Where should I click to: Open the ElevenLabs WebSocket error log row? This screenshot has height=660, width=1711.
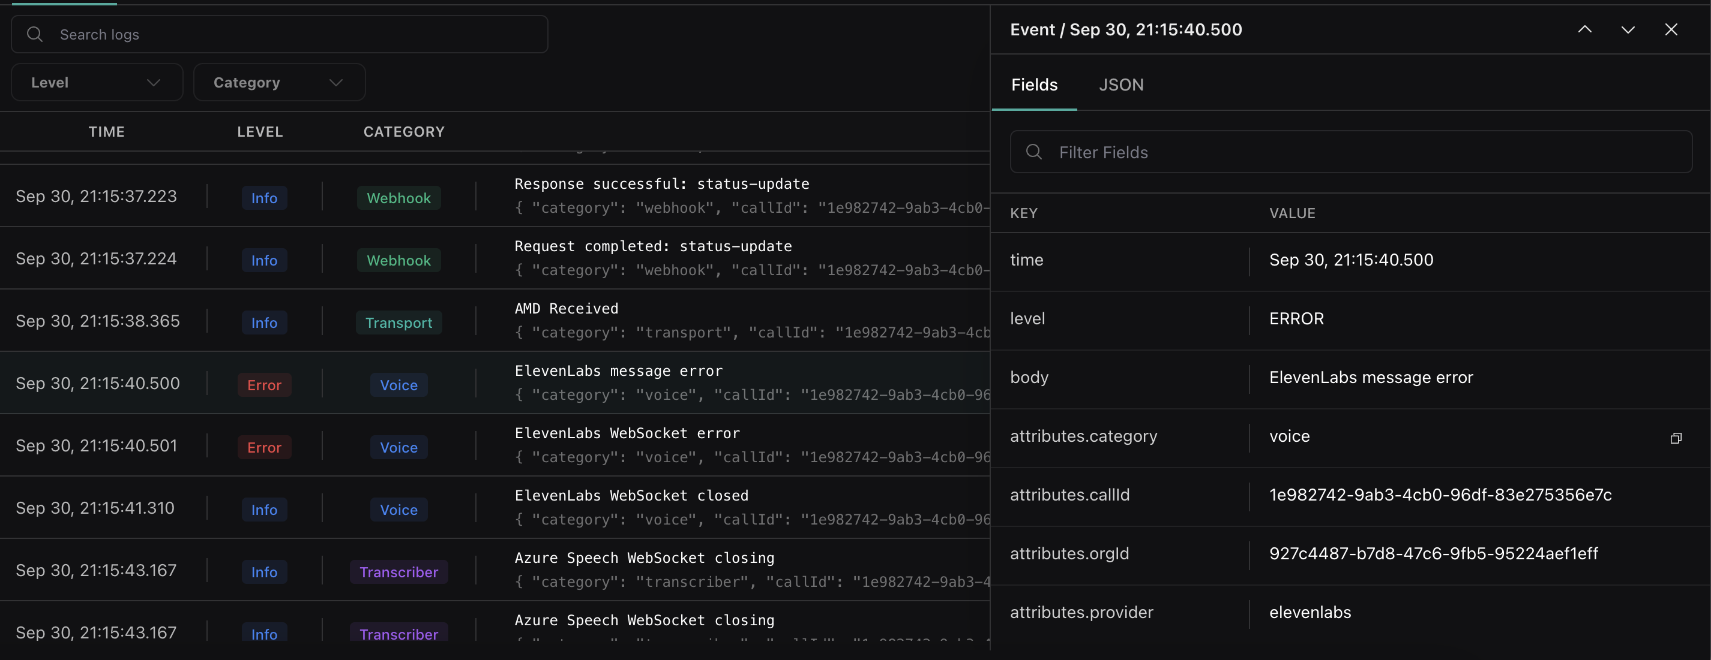tap(627, 433)
